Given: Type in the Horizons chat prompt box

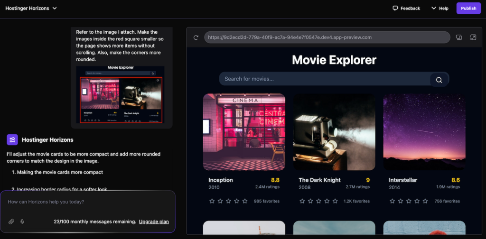Looking at the screenshot, I should click(87, 202).
